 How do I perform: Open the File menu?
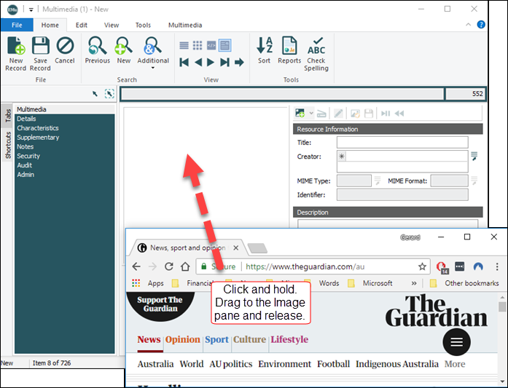(x=16, y=25)
